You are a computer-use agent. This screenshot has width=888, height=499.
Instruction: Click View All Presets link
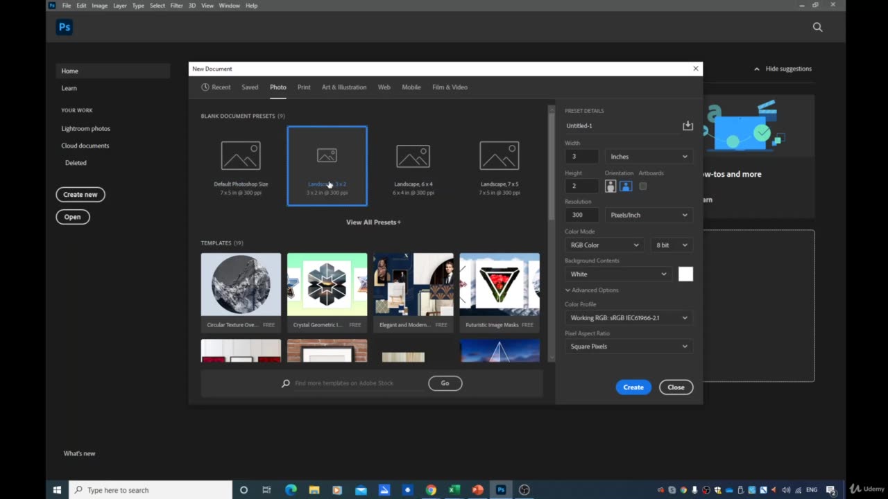tap(373, 222)
